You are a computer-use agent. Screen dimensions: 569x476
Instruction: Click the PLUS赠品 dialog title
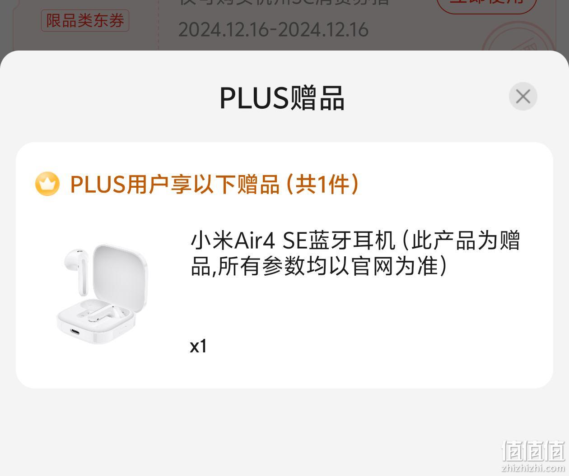[x=282, y=97]
